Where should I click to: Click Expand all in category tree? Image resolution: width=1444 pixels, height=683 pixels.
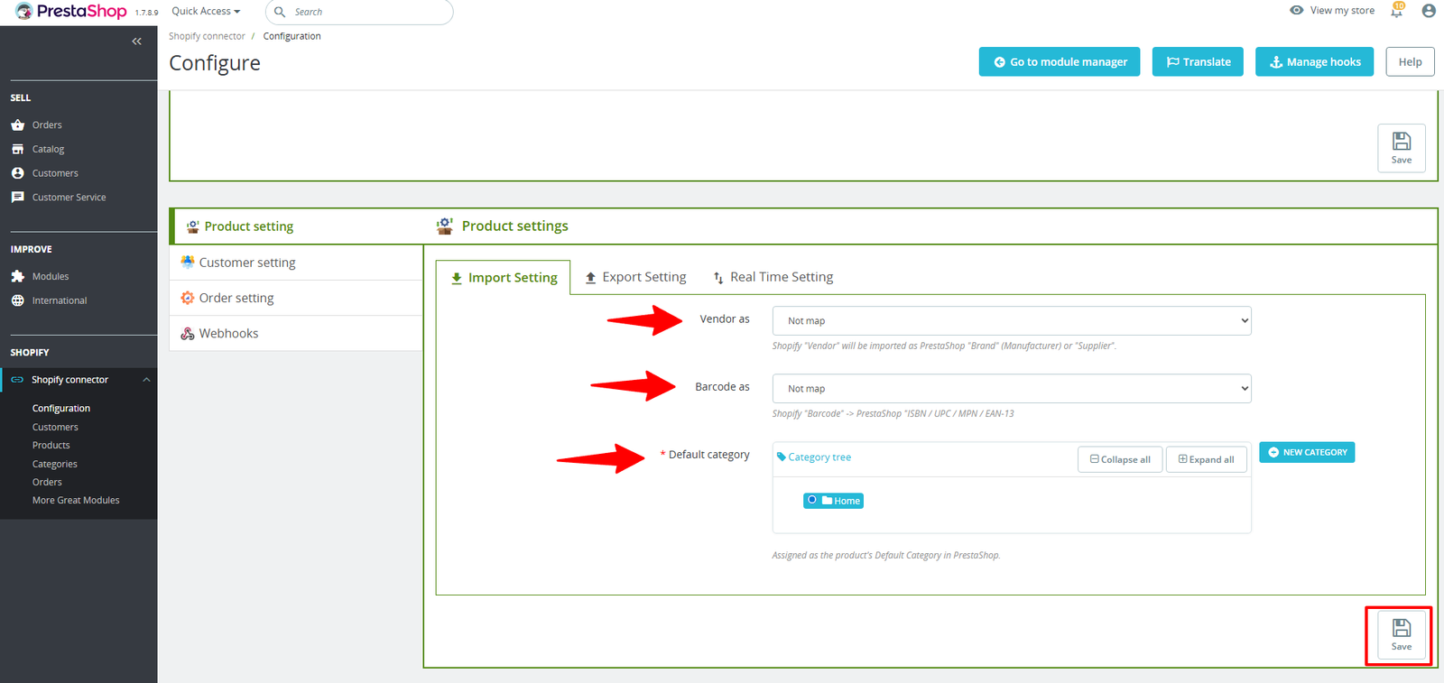(1206, 459)
